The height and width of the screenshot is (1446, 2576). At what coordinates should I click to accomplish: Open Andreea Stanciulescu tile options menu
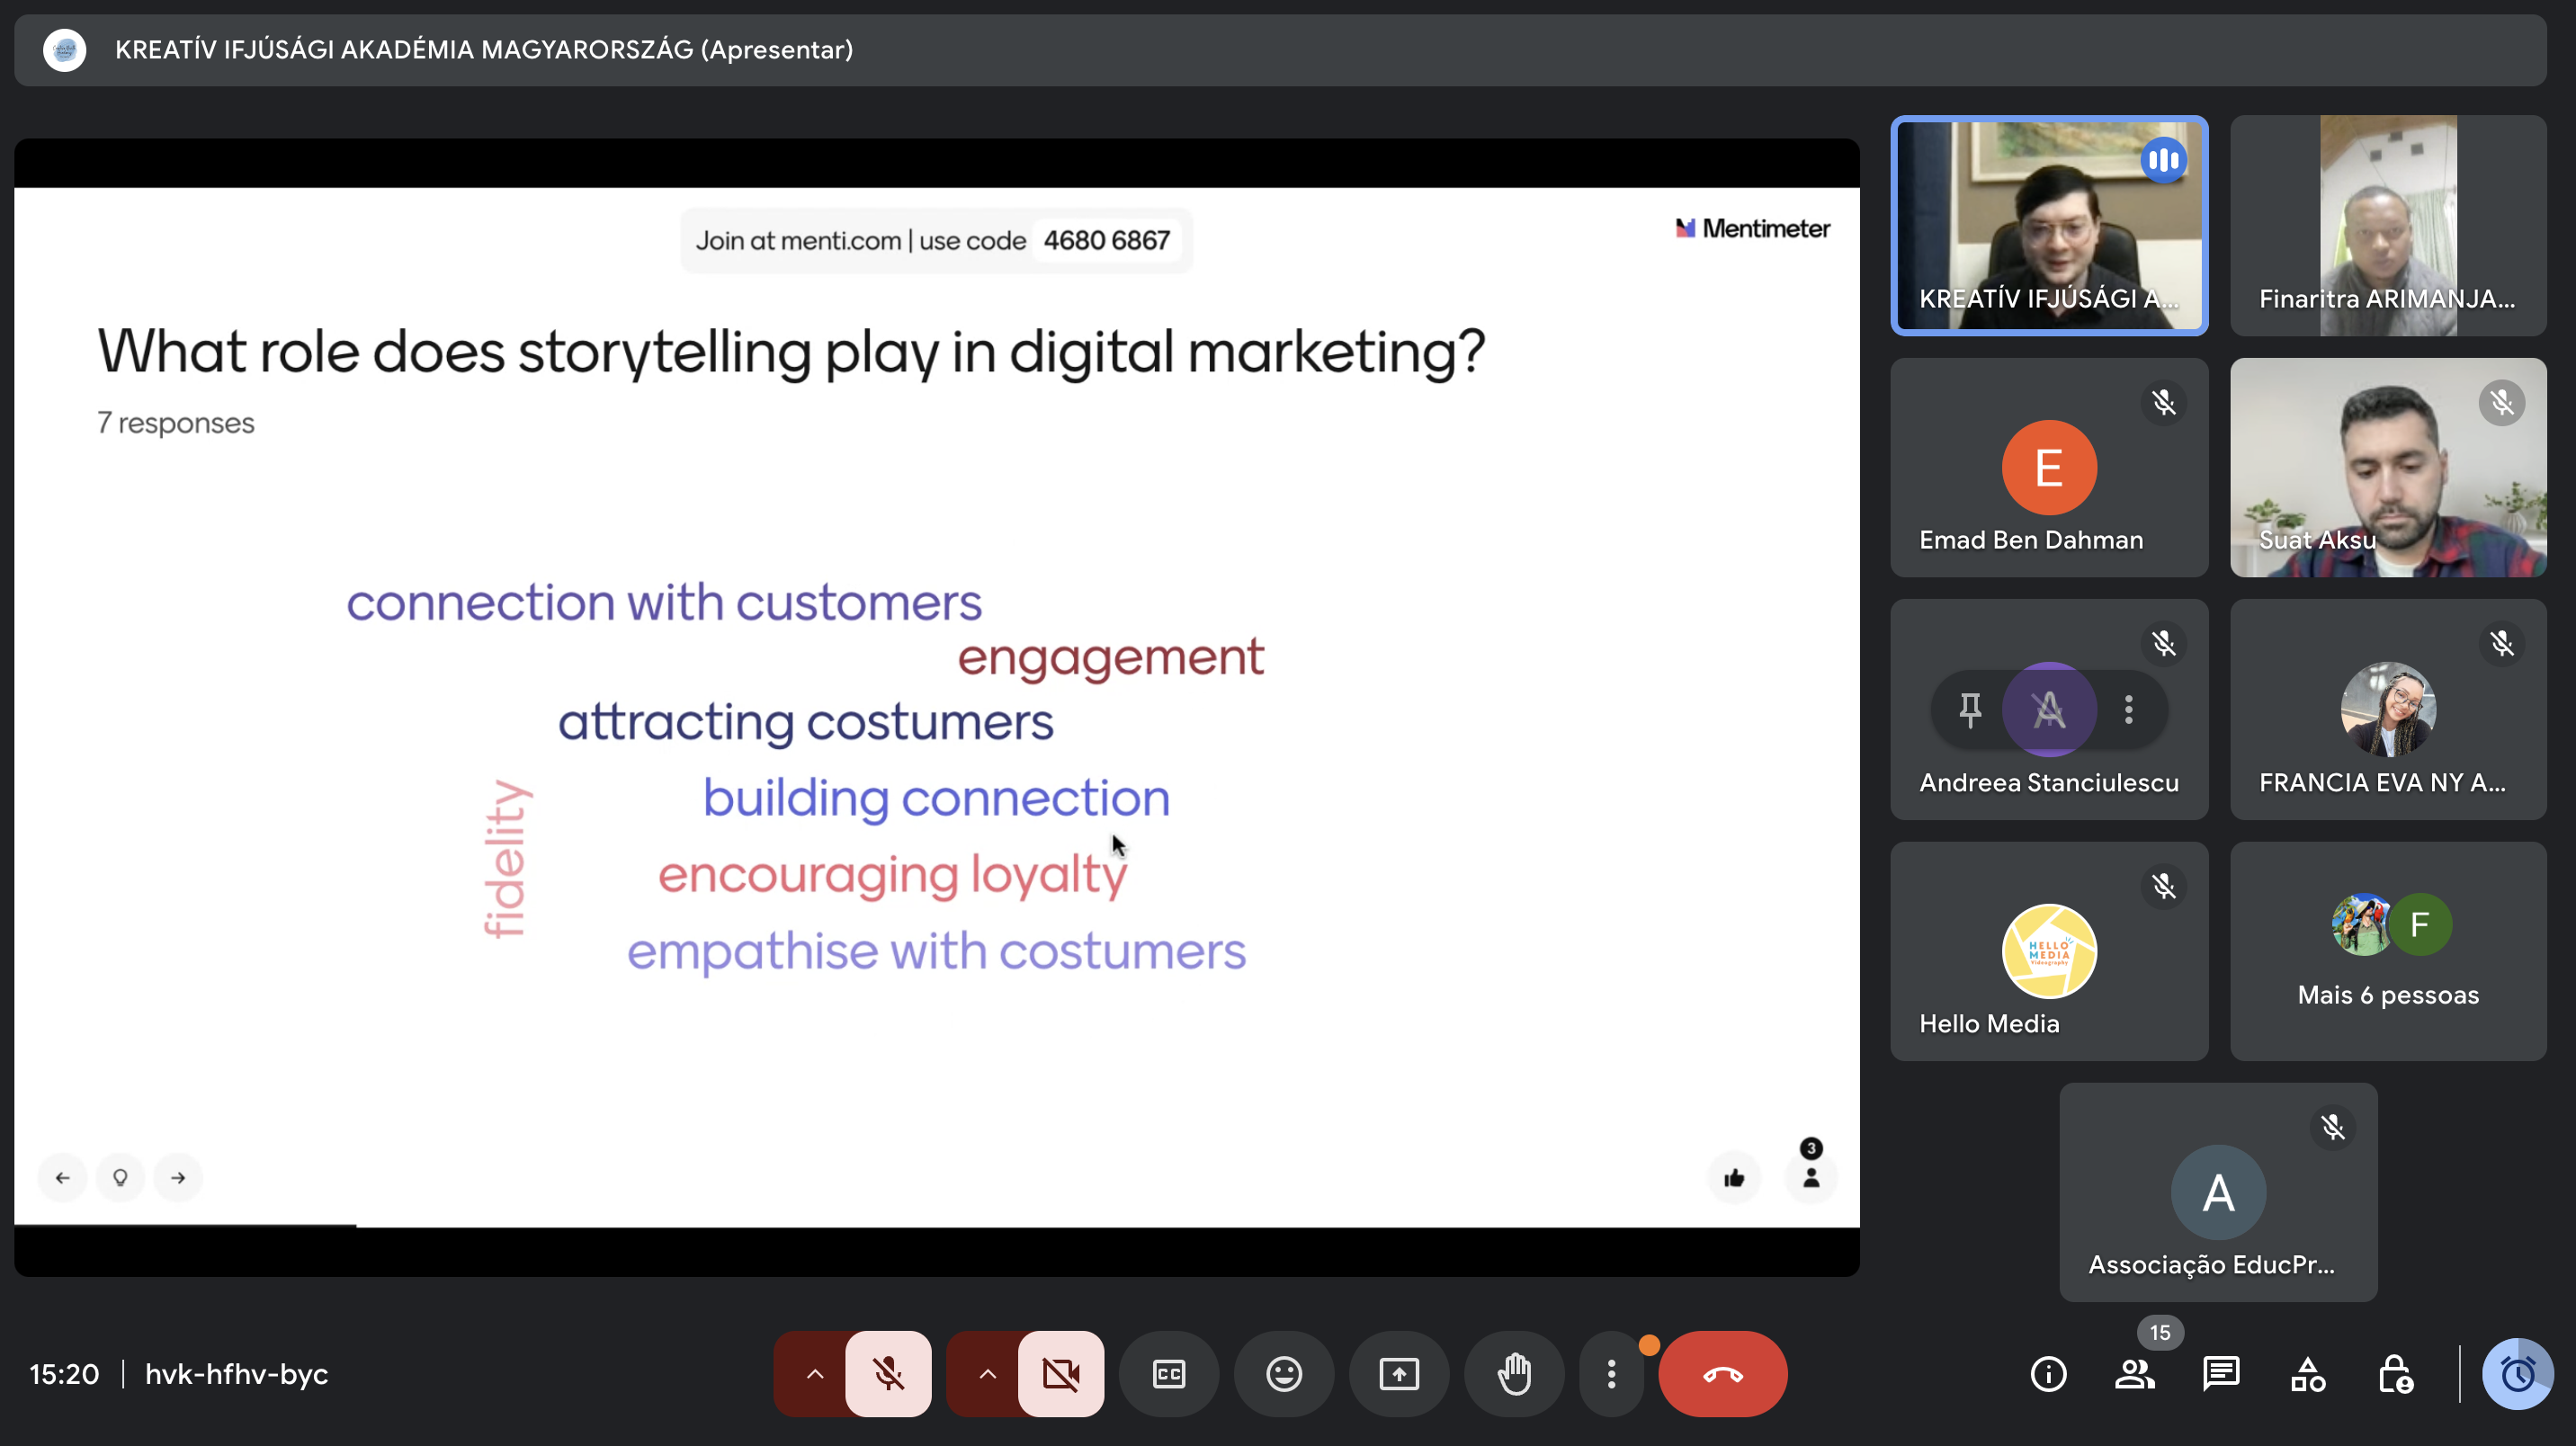tap(2129, 709)
